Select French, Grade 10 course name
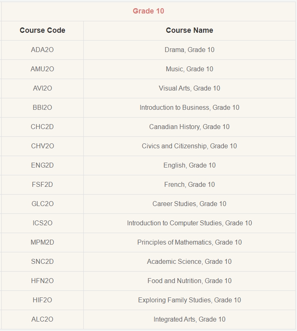This screenshot has width=297, height=331. (x=190, y=184)
